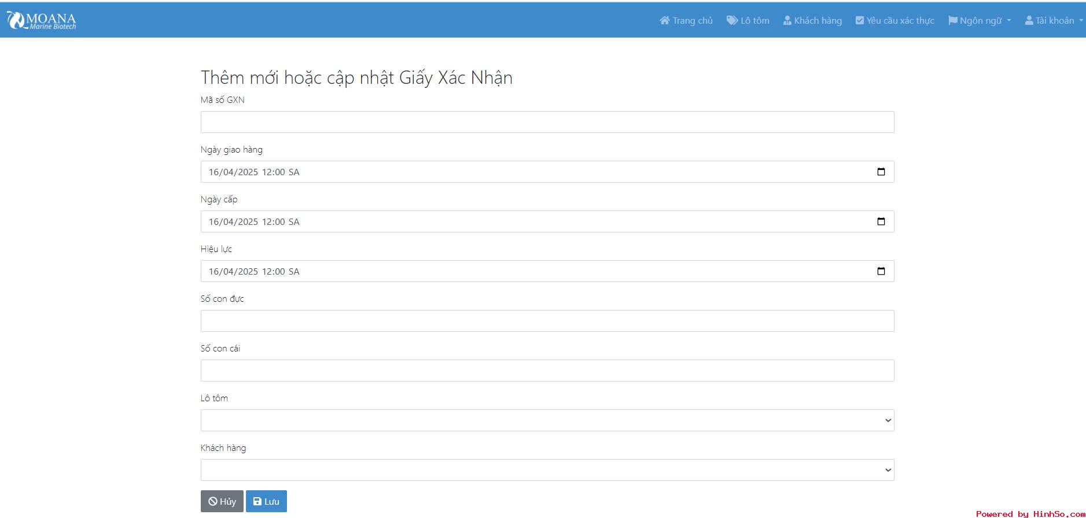Click the Mã số GXN label
The height and width of the screenshot is (518, 1086).
pyautogui.click(x=223, y=100)
